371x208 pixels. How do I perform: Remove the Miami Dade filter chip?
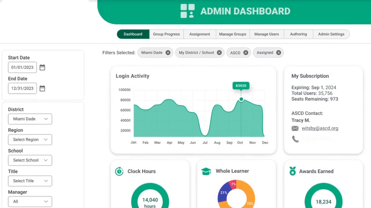(x=168, y=53)
